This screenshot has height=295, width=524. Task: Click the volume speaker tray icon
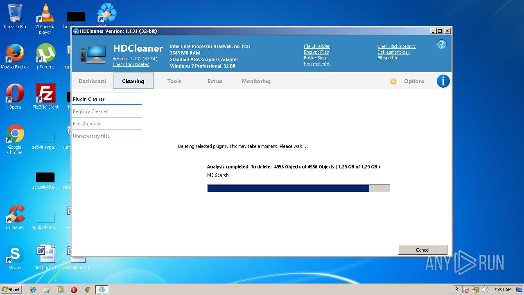pos(485,290)
